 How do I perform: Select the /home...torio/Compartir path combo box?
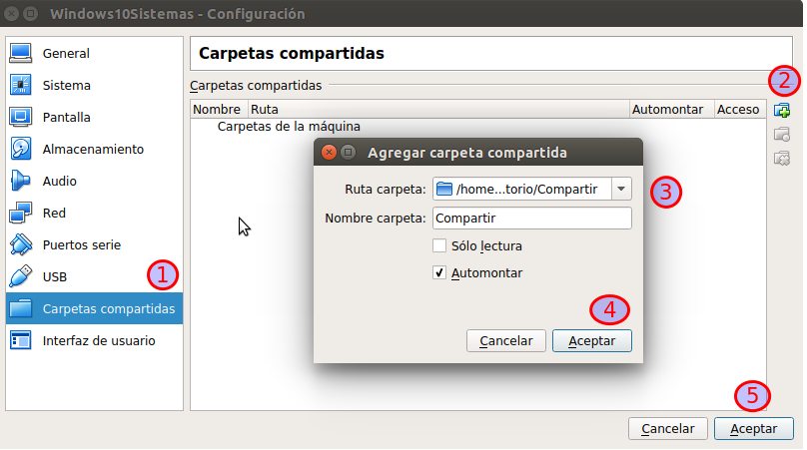[531, 189]
